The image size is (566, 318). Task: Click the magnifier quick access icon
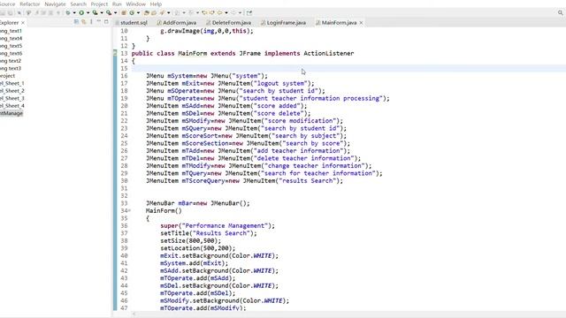[560, 12]
